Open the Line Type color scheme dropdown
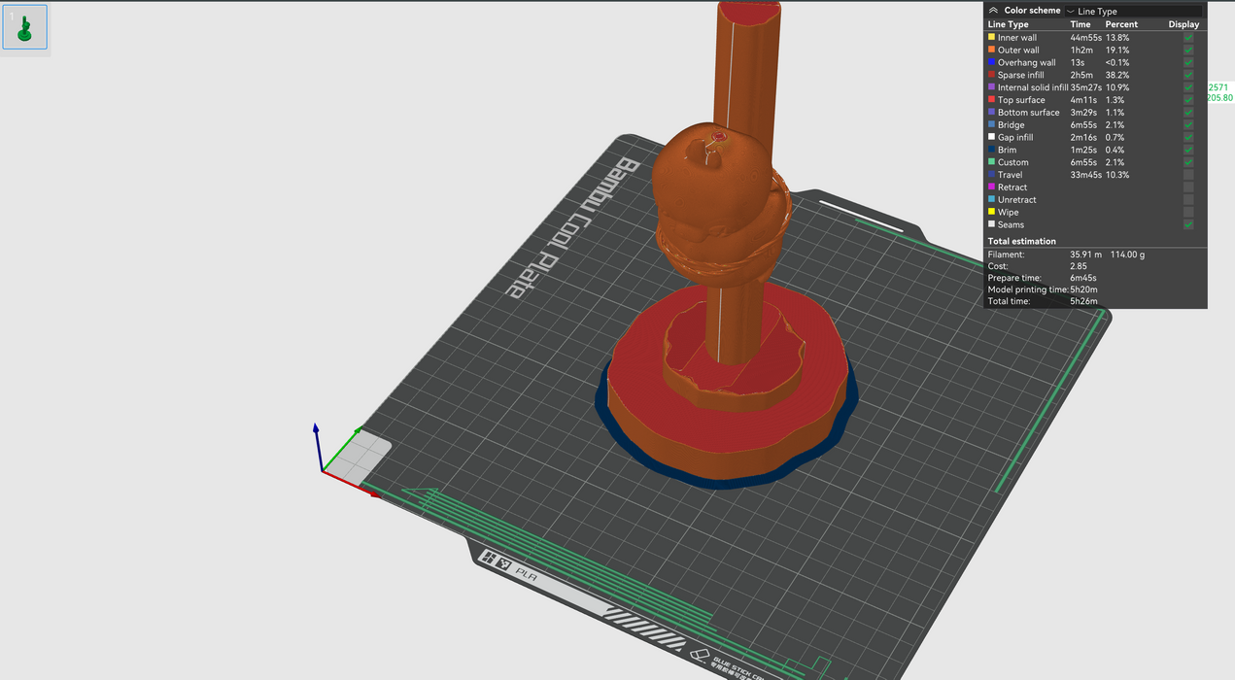Screen dimensions: 1235x680 [x=1132, y=12]
